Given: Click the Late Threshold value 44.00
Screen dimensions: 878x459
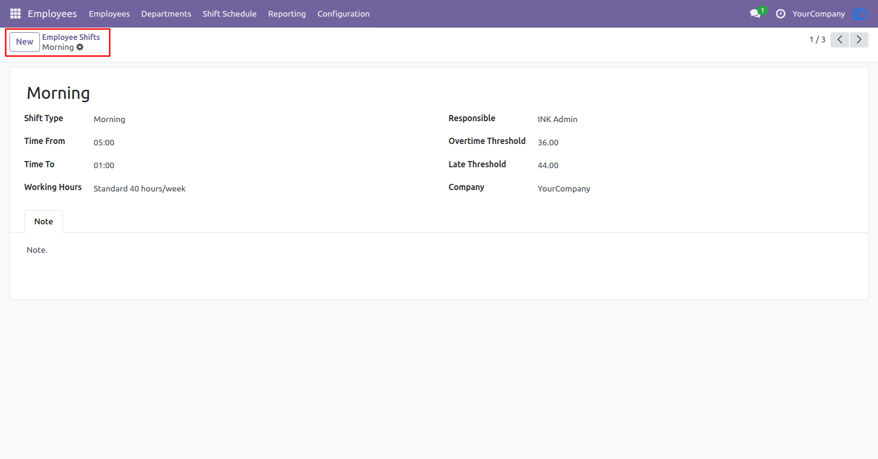Looking at the screenshot, I should (548, 165).
